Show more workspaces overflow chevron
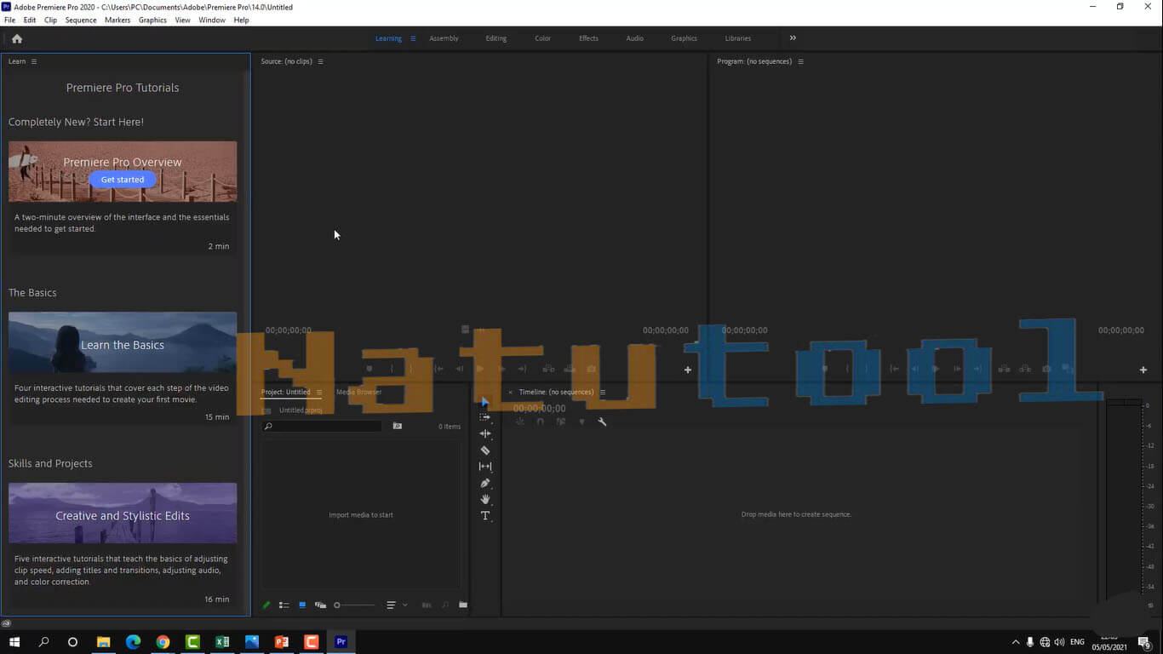The height and width of the screenshot is (654, 1163). pos(793,38)
